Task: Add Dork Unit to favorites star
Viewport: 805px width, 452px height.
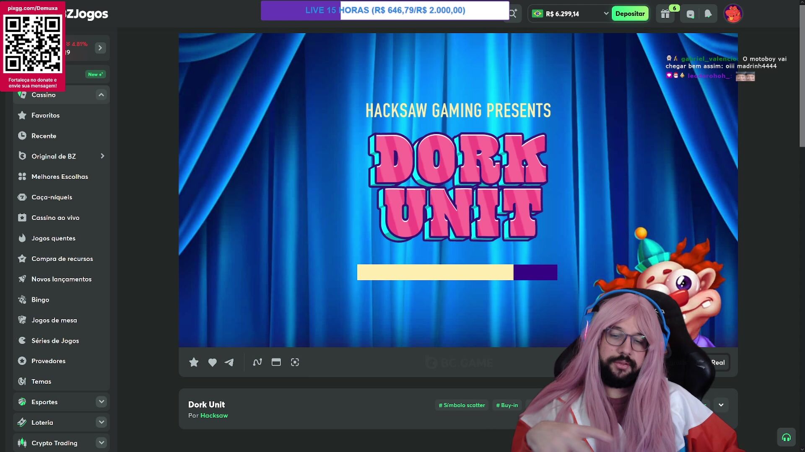Action: point(194,362)
